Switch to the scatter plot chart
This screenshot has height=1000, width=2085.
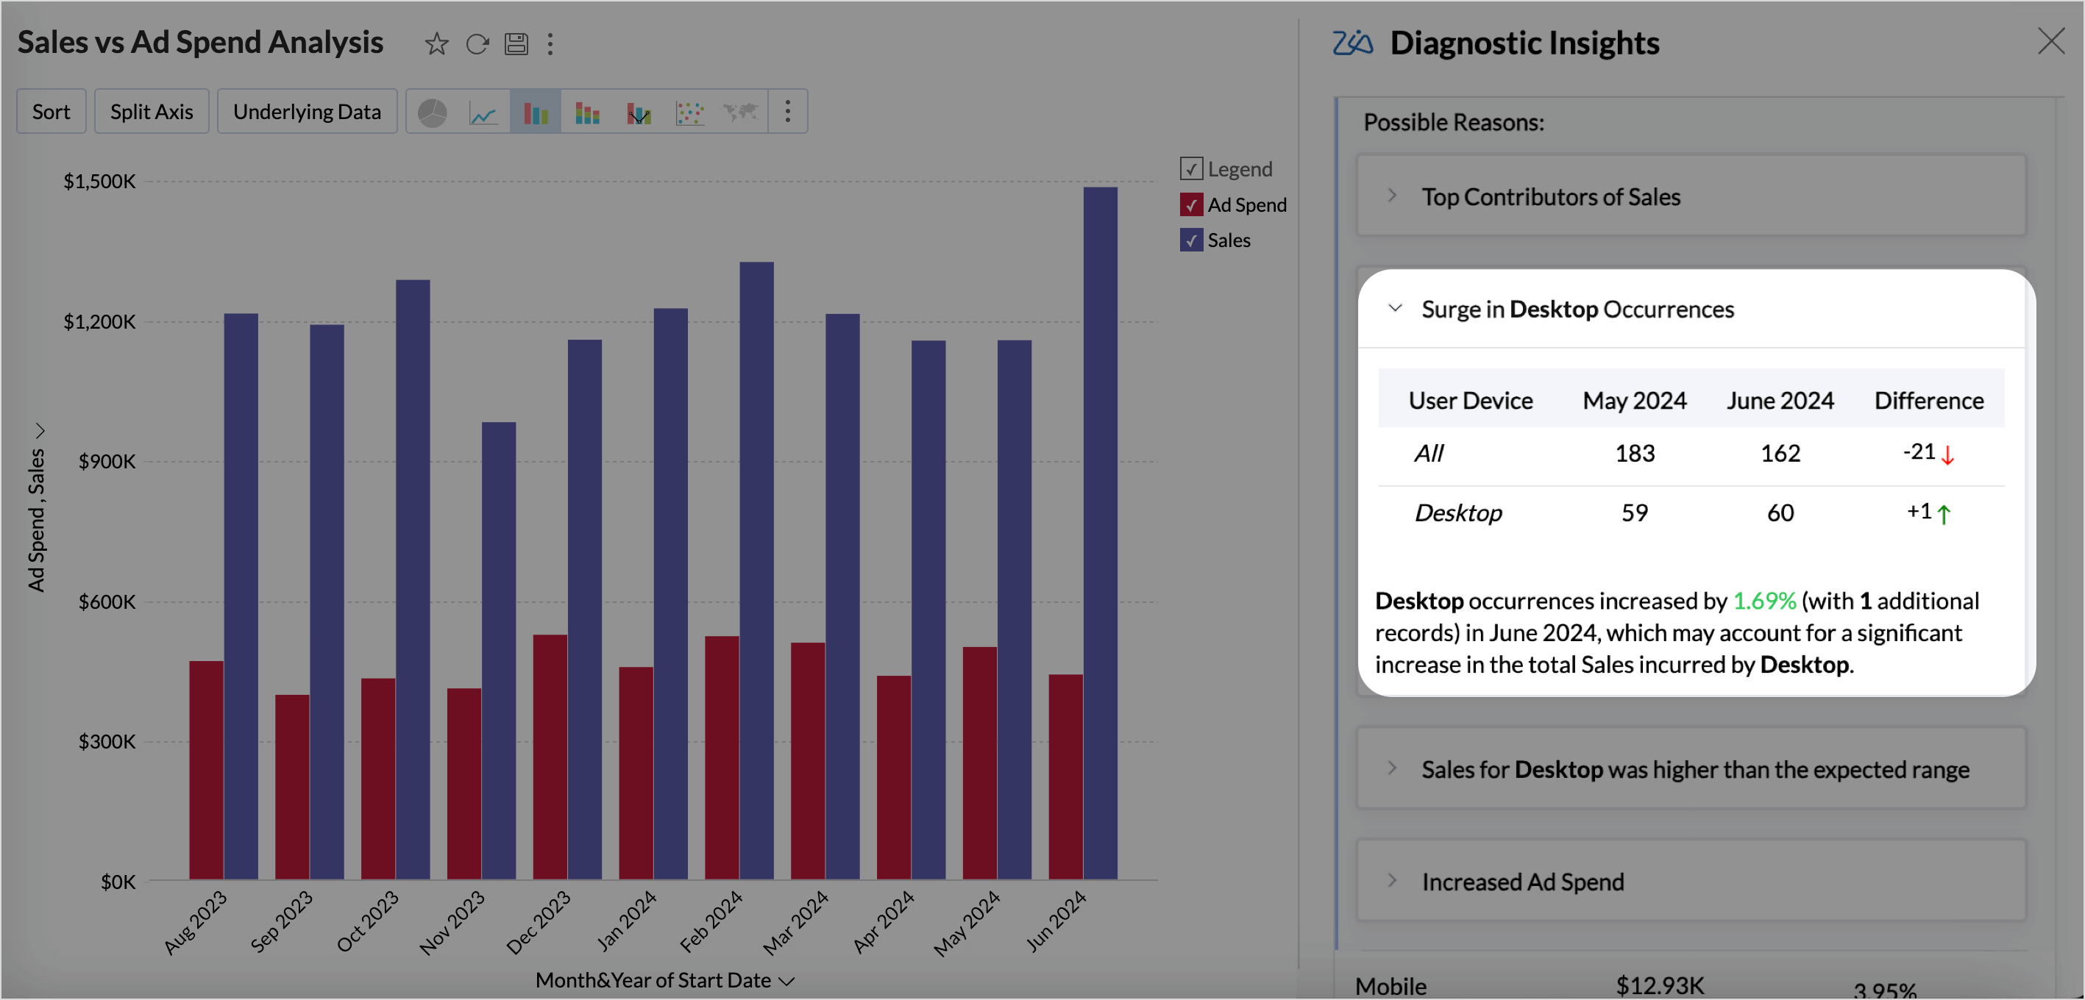point(689,113)
